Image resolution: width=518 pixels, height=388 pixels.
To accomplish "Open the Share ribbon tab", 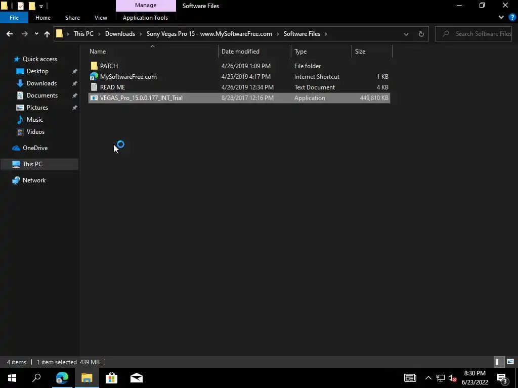I will pyautogui.click(x=72, y=18).
